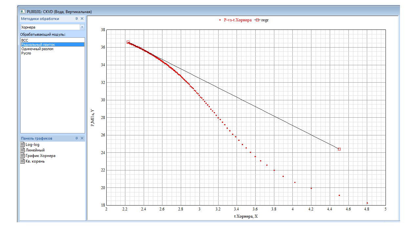Pick the Русло processing module

click(x=26, y=53)
